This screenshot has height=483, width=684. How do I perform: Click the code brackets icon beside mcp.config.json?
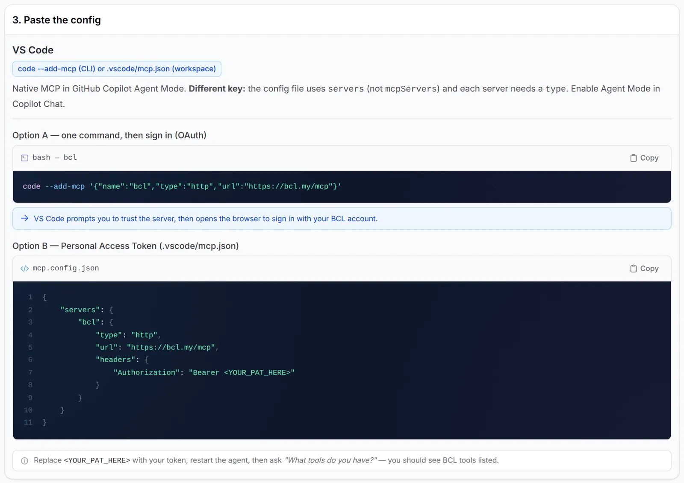click(x=25, y=269)
